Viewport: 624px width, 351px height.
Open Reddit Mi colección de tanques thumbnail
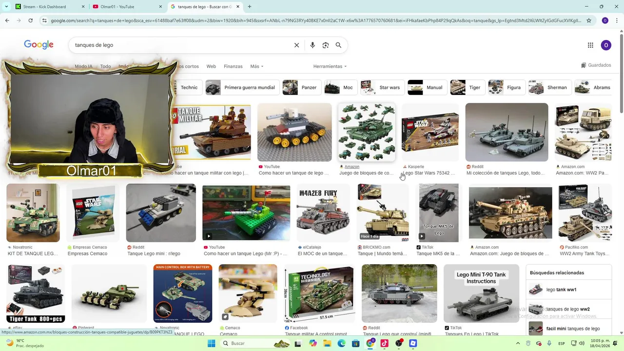[507, 132]
